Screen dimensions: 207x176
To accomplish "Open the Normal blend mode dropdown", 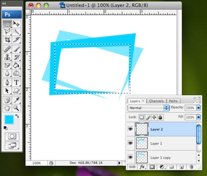I will [148, 108].
